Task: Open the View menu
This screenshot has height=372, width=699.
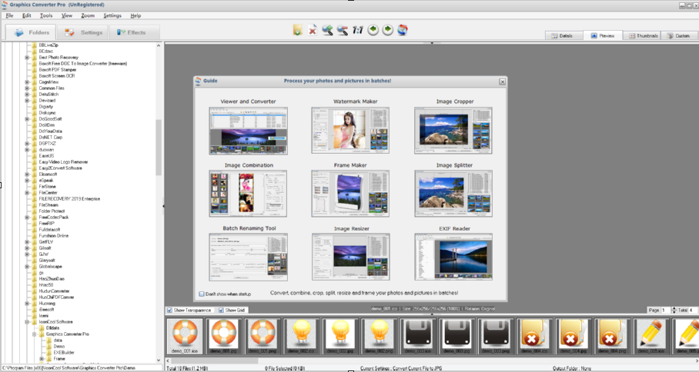Action: (x=67, y=15)
